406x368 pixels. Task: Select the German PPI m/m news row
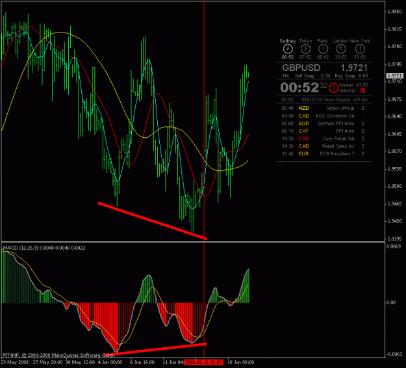324,124
